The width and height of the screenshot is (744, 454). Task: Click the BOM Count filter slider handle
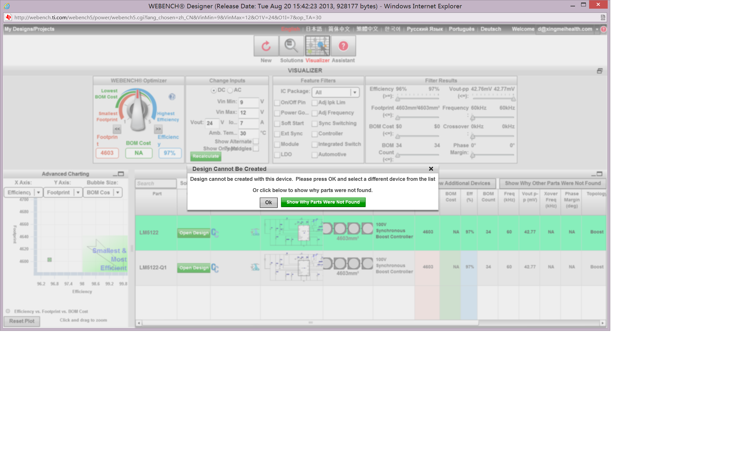tap(398, 155)
